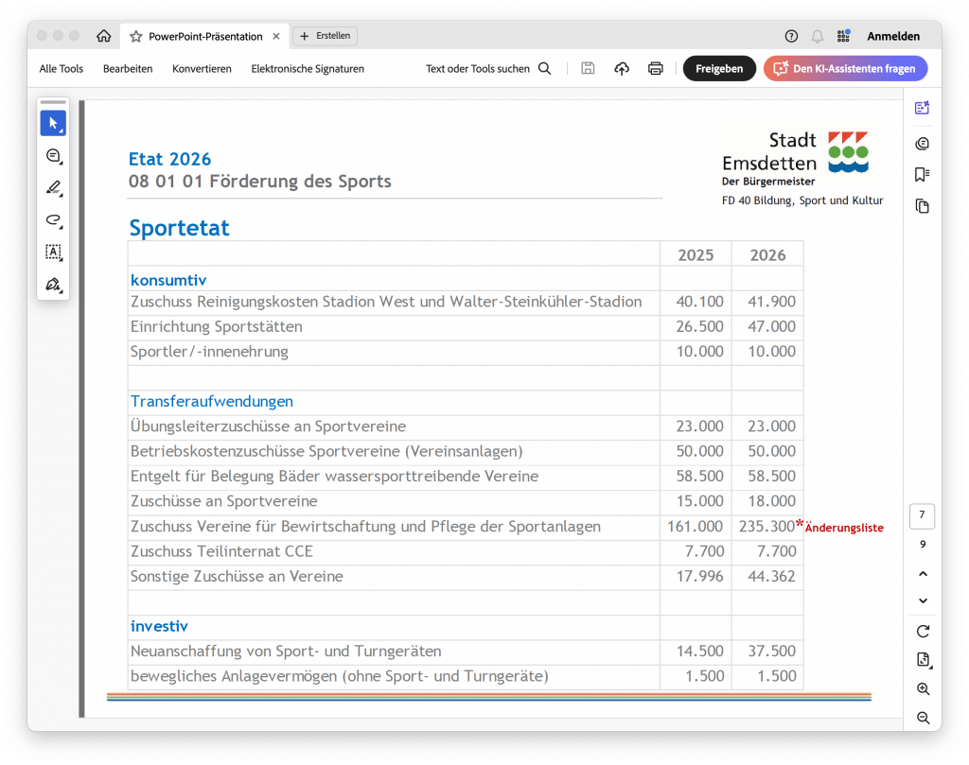Switch to the PowerPoint-Präsentation tab
This screenshot has height=765, width=969.
[204, 36]
